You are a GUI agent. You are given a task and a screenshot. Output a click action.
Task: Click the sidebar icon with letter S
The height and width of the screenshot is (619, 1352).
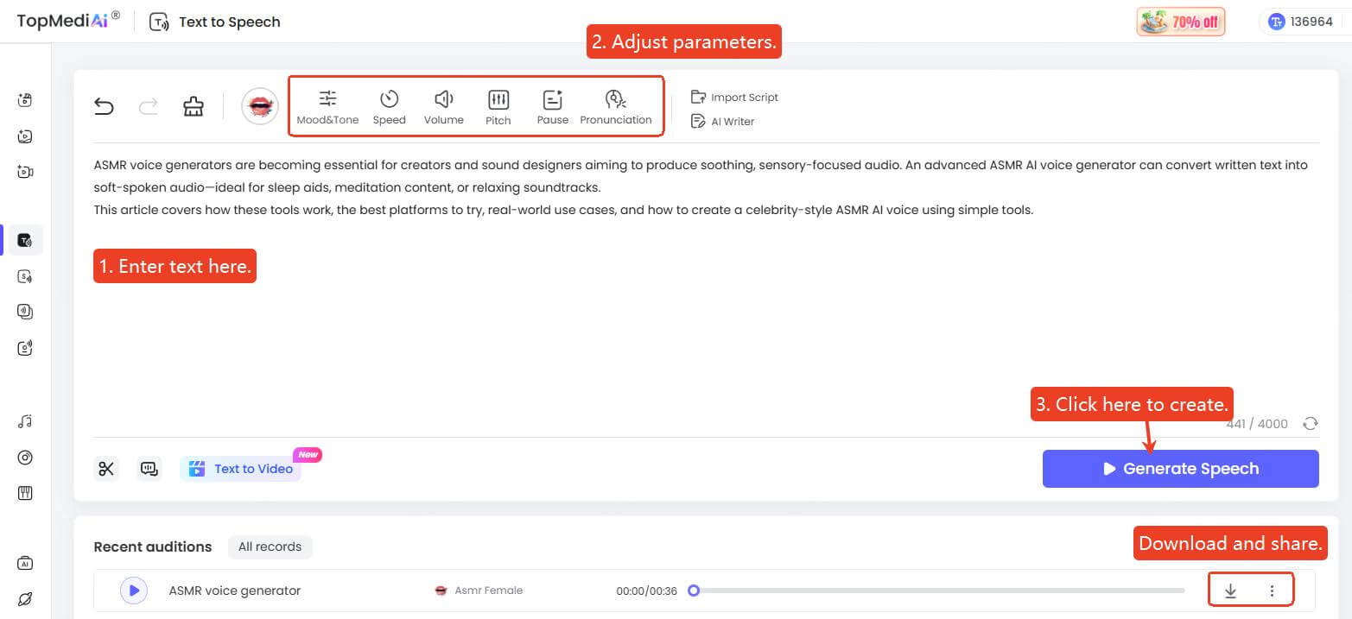[x=25, y=276]
